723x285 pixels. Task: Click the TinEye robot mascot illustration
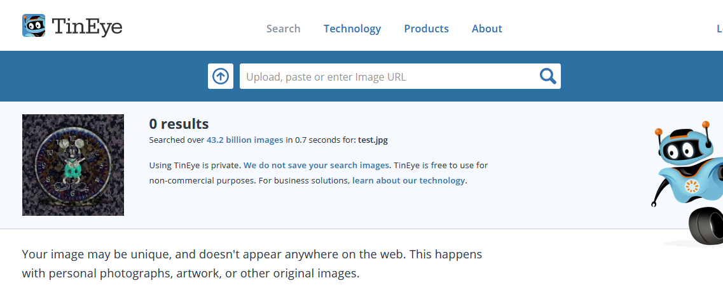(687, 184)
